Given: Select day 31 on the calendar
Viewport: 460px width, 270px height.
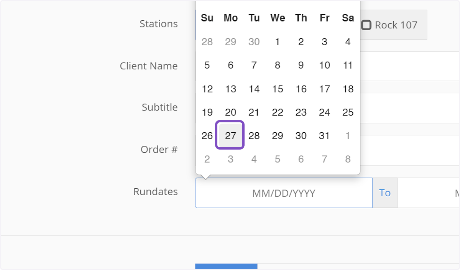Looking at the screenshot, I should click(324, 135).
